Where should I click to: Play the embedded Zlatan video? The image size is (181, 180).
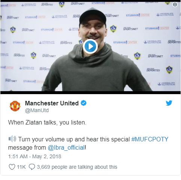[90, 46]
